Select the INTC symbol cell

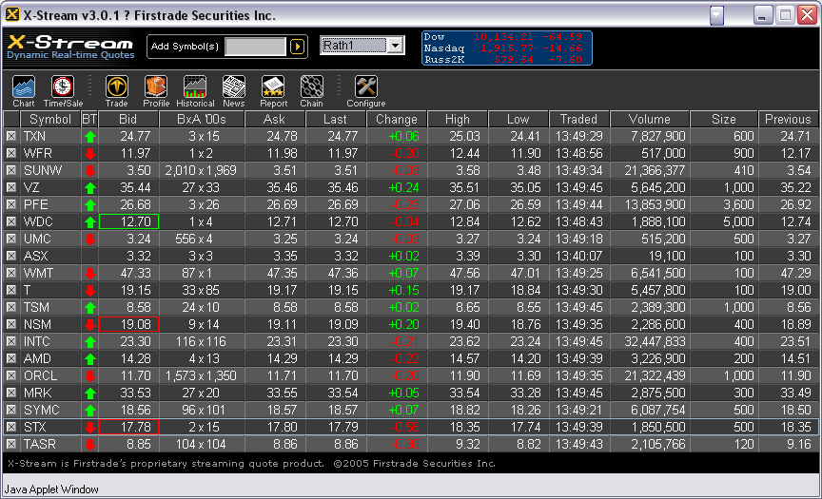49,341
